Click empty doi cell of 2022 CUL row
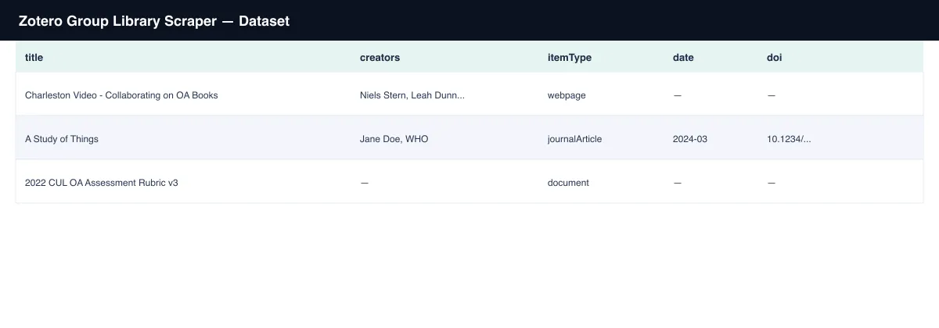Image resolution: width=939 pixels, height=328 pixels. [x=772, y=183]
